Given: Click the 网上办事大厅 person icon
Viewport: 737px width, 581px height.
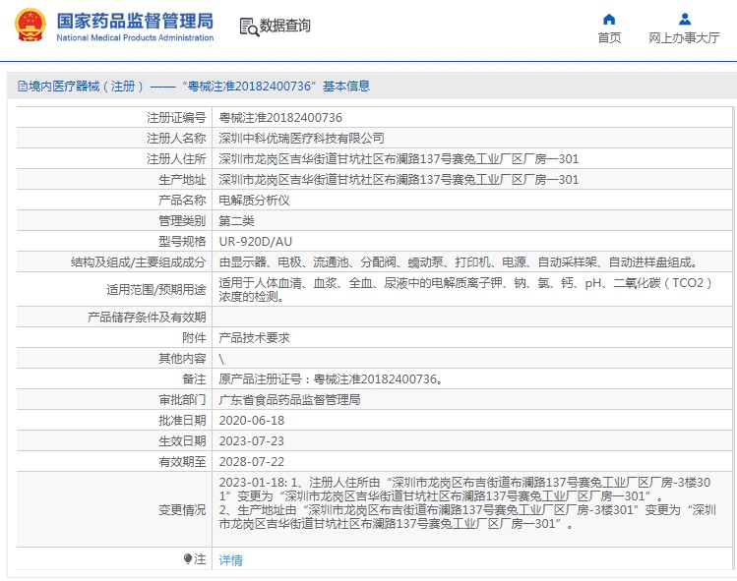Looking at the screenshot, I should [x=684, y=19].
